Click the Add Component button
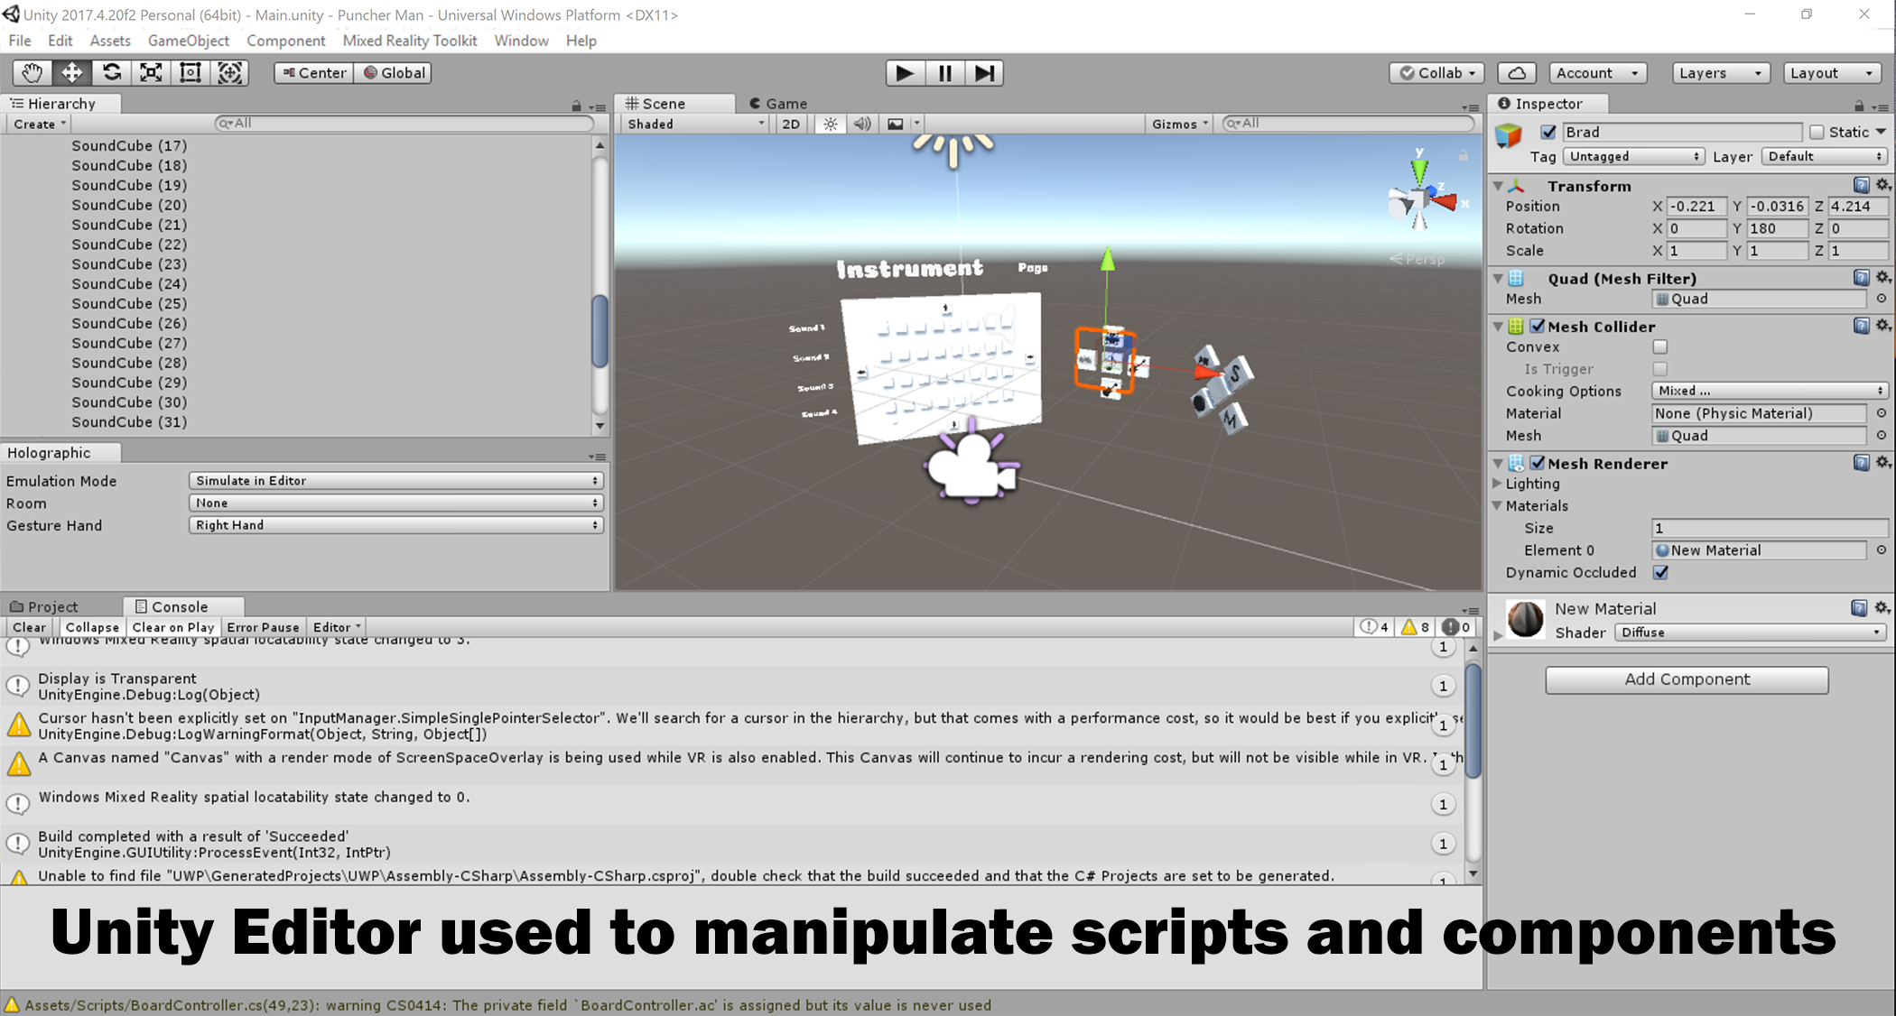 coord(1686,679)
